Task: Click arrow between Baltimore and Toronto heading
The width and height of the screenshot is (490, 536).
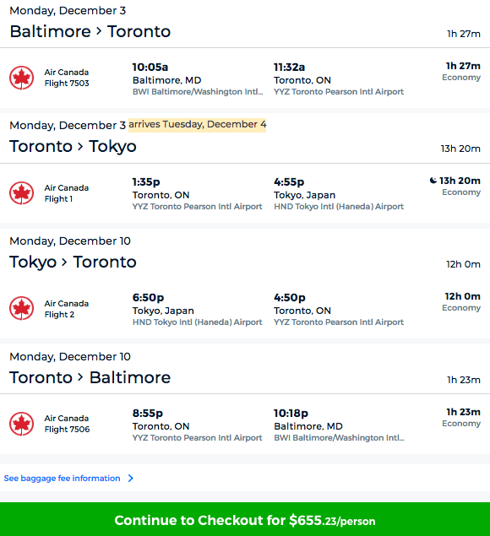Action: click(99, 31)
